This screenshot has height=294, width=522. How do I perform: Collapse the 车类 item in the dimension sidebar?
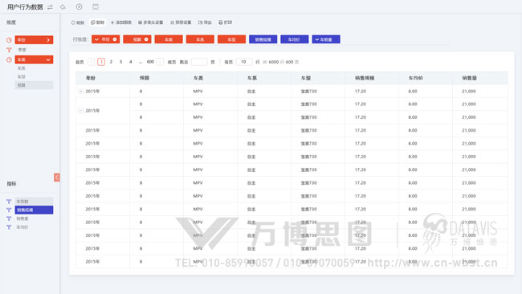point(48,59)
